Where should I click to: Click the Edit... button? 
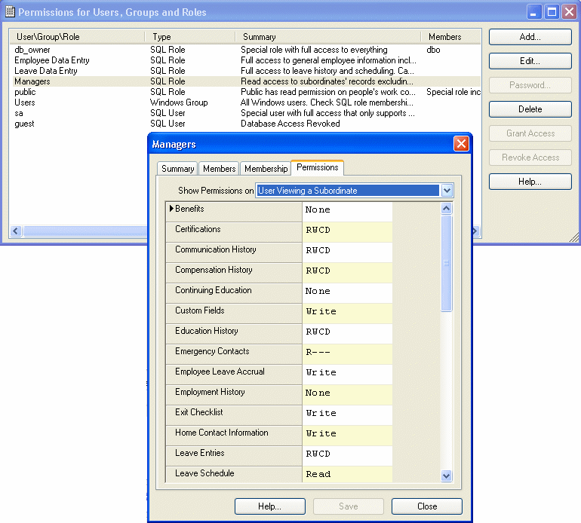coord(530,61)
